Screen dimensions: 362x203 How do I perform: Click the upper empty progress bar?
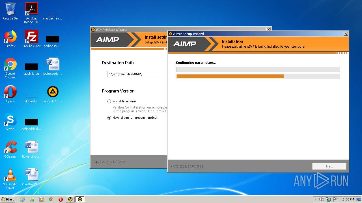pos(258,69)
